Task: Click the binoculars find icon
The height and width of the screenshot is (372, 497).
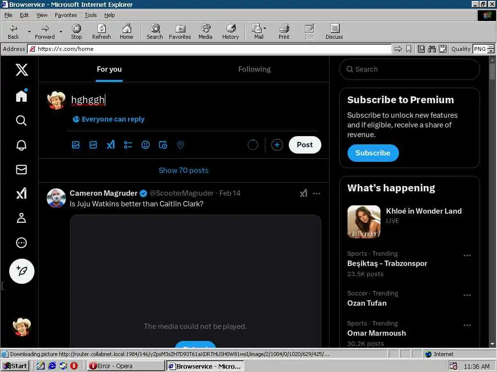Action: pyautogui.click(x=431, y=49)
